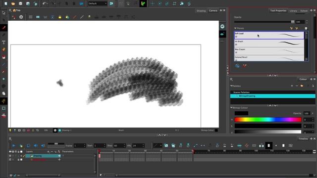
Task: Toggle Show All layers eye in Timeline header
Action: pyautogui.click(x=13, y=152)
